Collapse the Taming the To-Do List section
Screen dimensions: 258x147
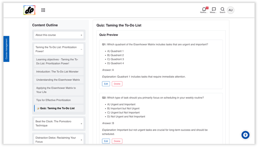81,50
